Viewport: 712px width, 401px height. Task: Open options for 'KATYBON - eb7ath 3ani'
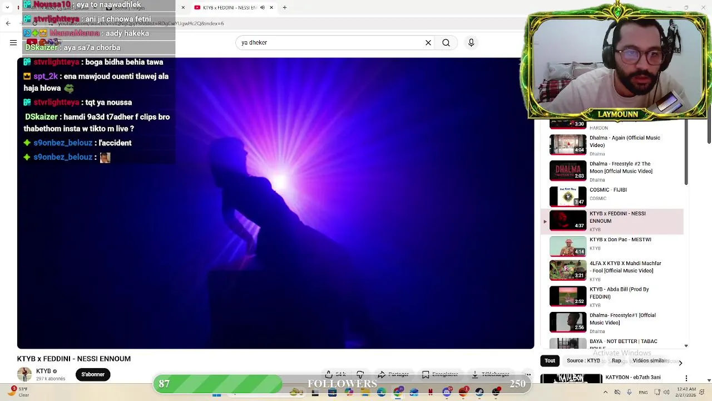(x=686, y=378)
